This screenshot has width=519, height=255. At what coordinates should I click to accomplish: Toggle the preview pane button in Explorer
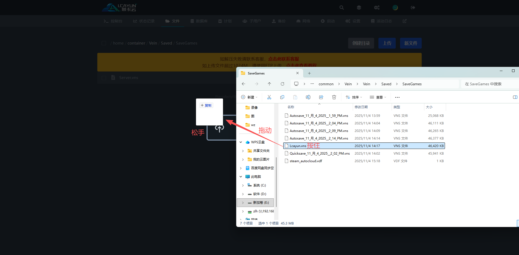(x=515, y=97)
